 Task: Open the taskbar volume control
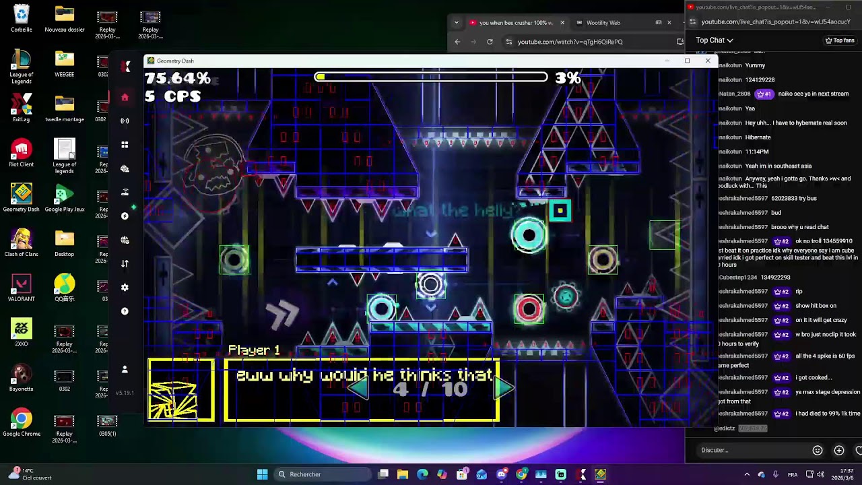820,474
